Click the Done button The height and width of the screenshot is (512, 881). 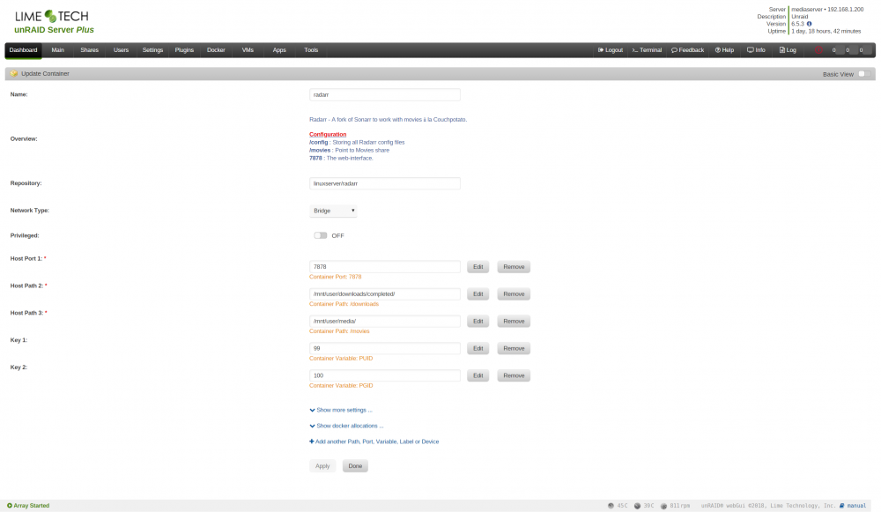[x=355, y=466]
